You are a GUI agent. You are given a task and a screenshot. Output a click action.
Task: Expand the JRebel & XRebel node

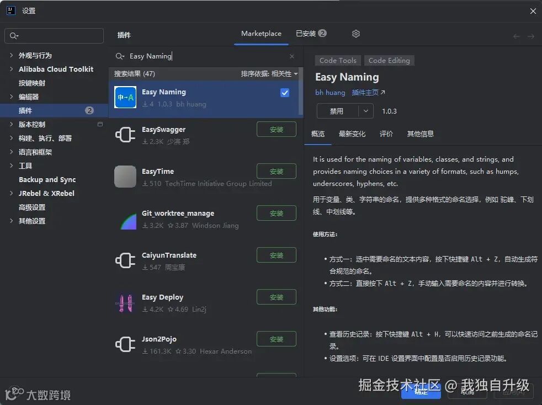tap(12, 193)
